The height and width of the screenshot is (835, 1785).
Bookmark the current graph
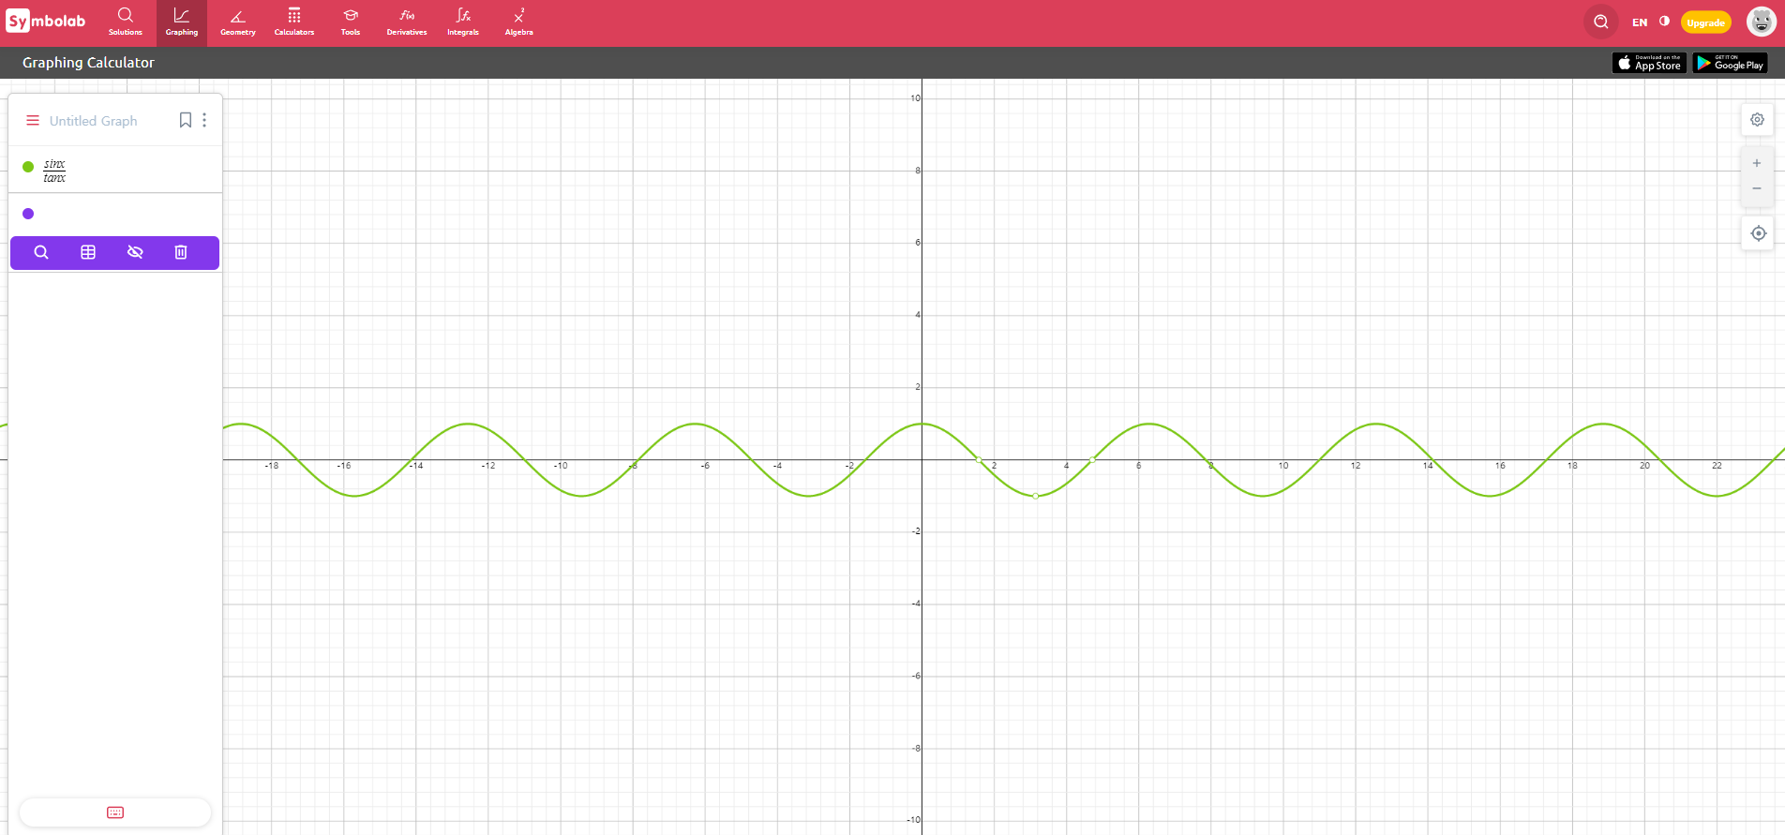pyautogui.click(x=186, y=120)
